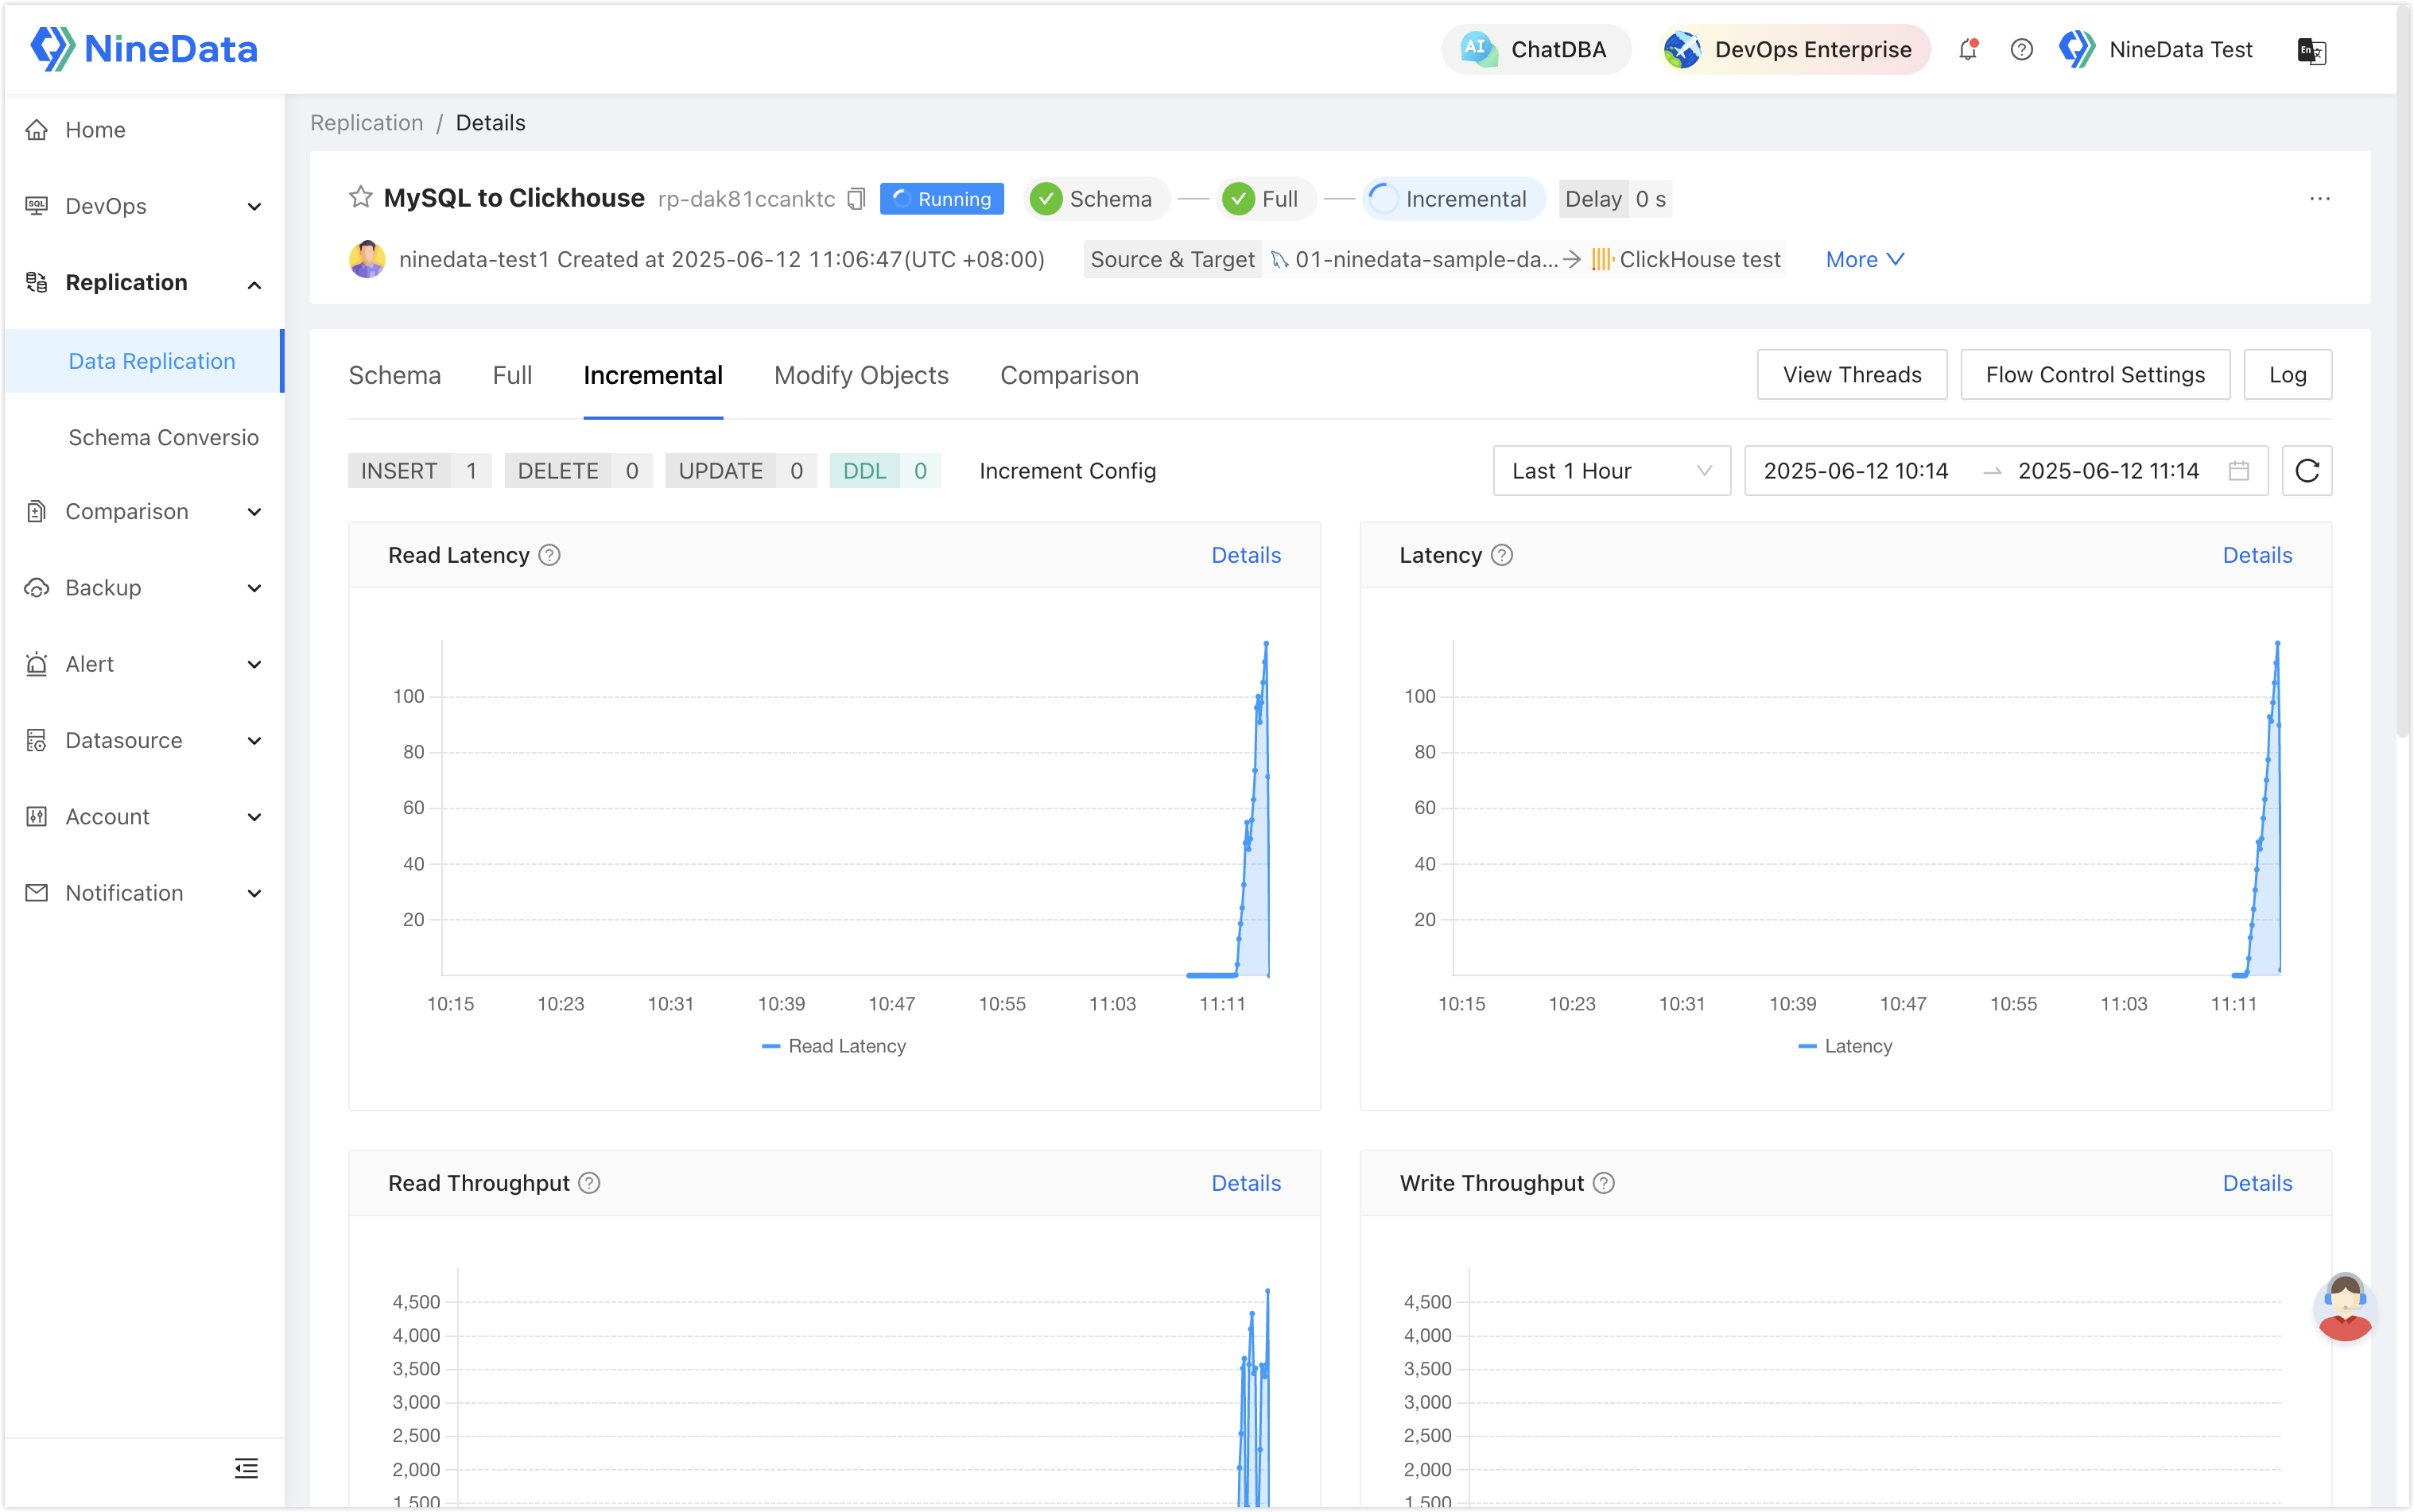Show Read Latency help tooltip icon
Viewport: 2414px width, 1512px height.
click(x=549, y=555)
